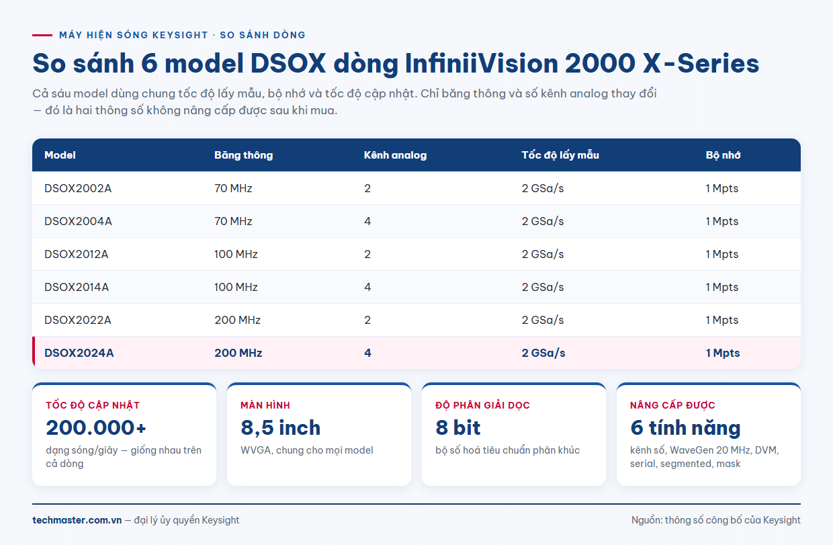Select the "Kênh analog" column header

pos(395,155)
